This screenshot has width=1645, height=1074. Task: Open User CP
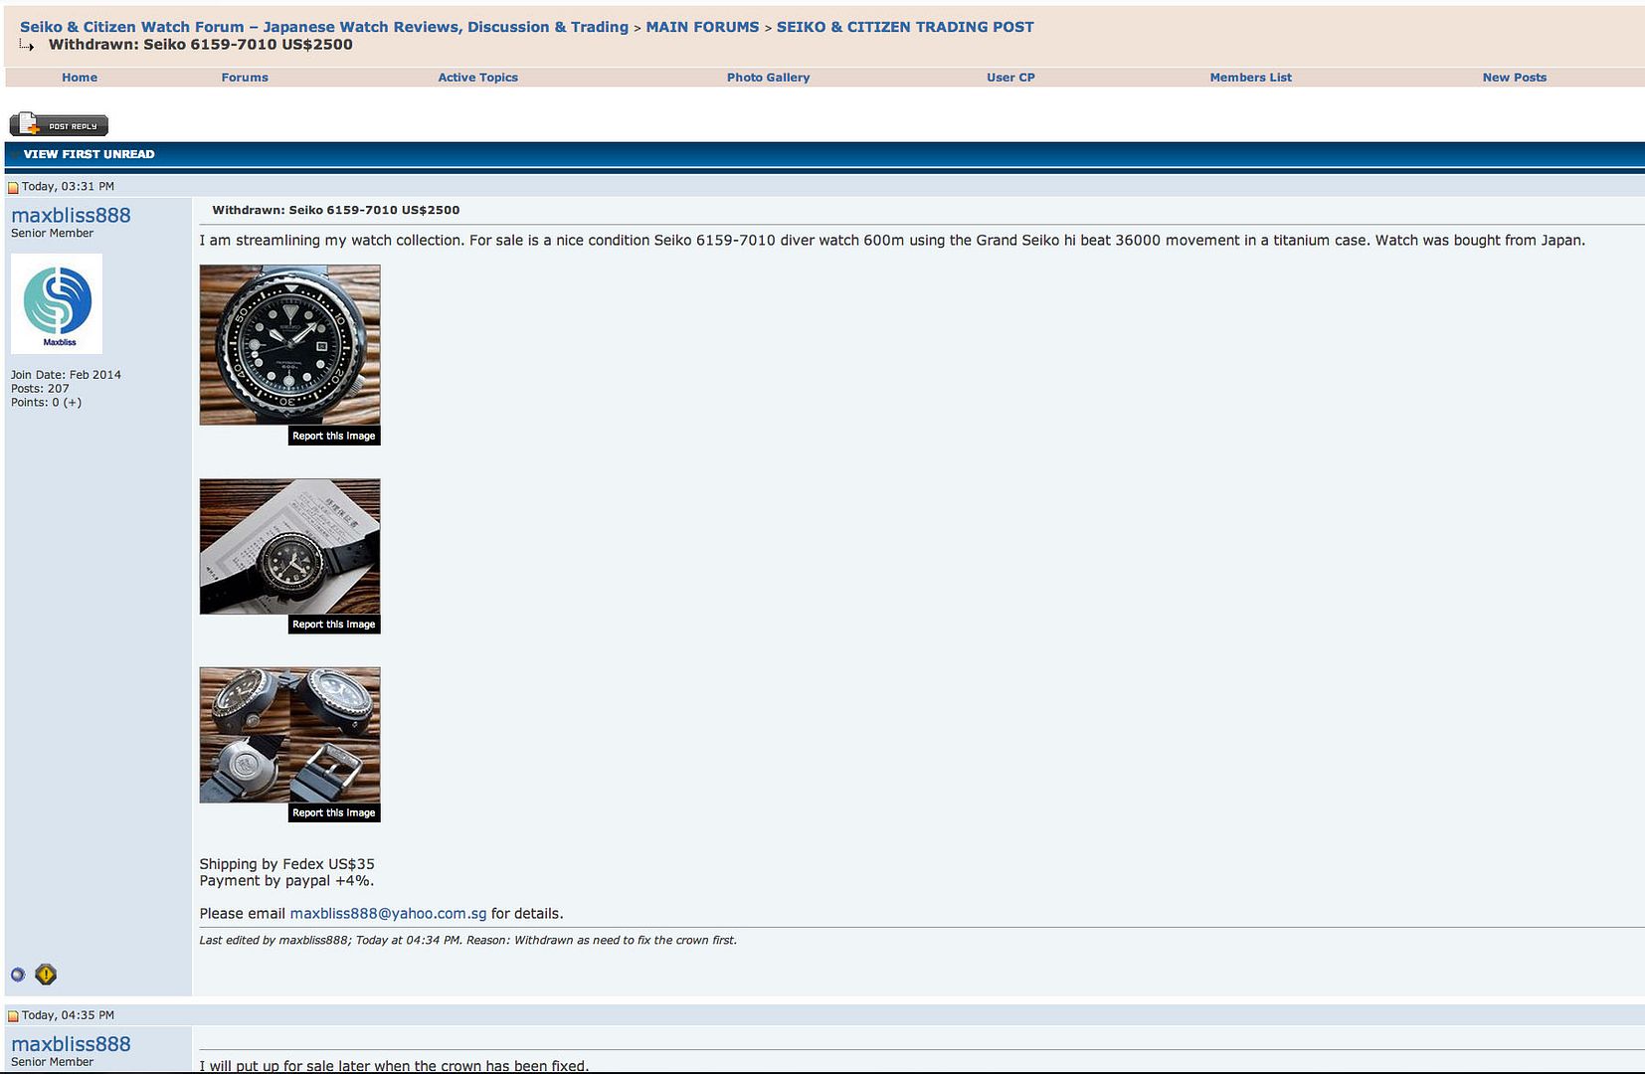tap(1010, 78)
